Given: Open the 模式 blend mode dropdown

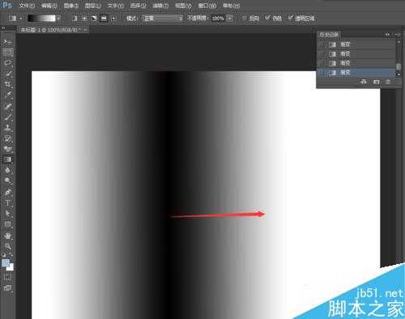Looking at the screenshot, I should pyautogui.click(x=162, y=19).
